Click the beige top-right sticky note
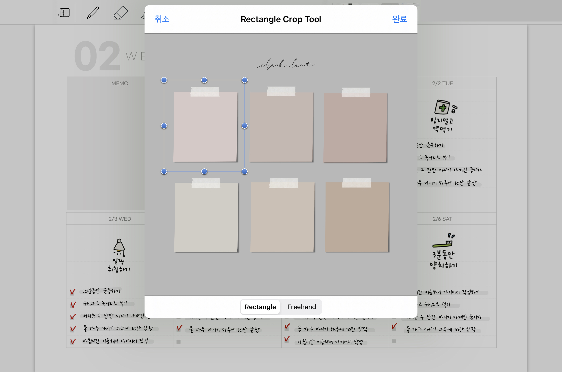562x372 pixels. pos(355,127)
